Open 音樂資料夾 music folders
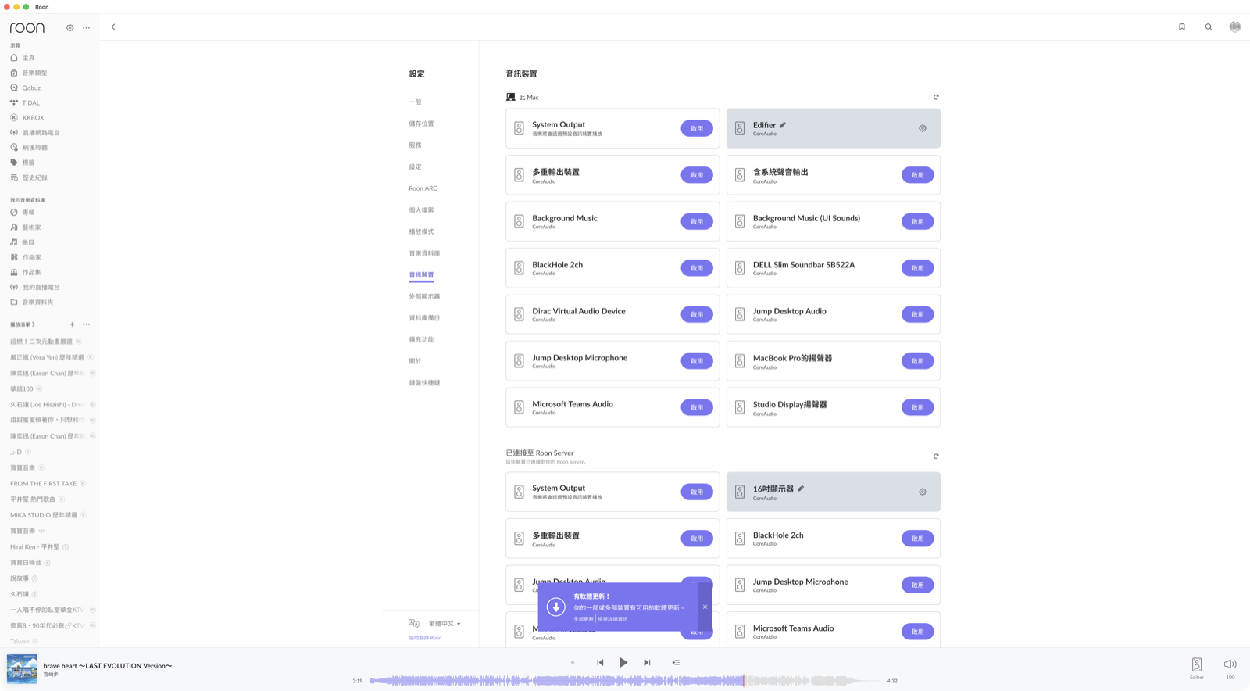Viewport: 1250px width, 691px height. coord(37,302)
